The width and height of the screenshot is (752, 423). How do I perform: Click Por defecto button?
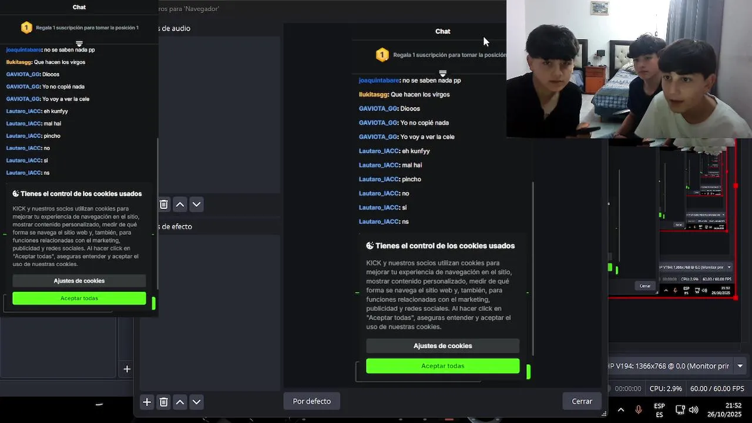(312, 401)
